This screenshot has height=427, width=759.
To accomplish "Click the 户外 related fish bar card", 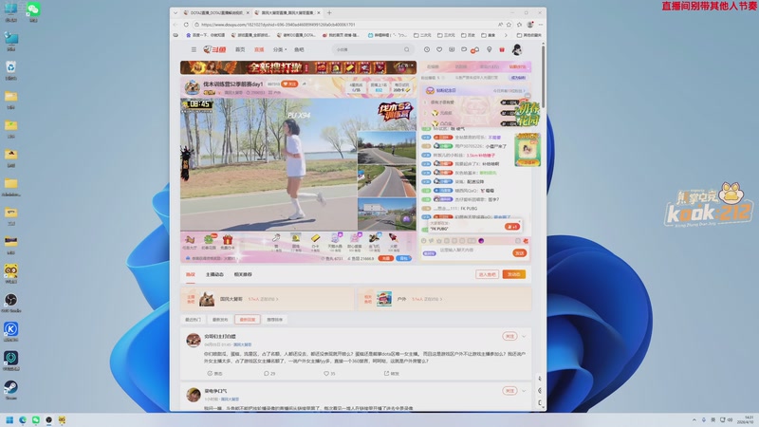I will click(444, 299).
